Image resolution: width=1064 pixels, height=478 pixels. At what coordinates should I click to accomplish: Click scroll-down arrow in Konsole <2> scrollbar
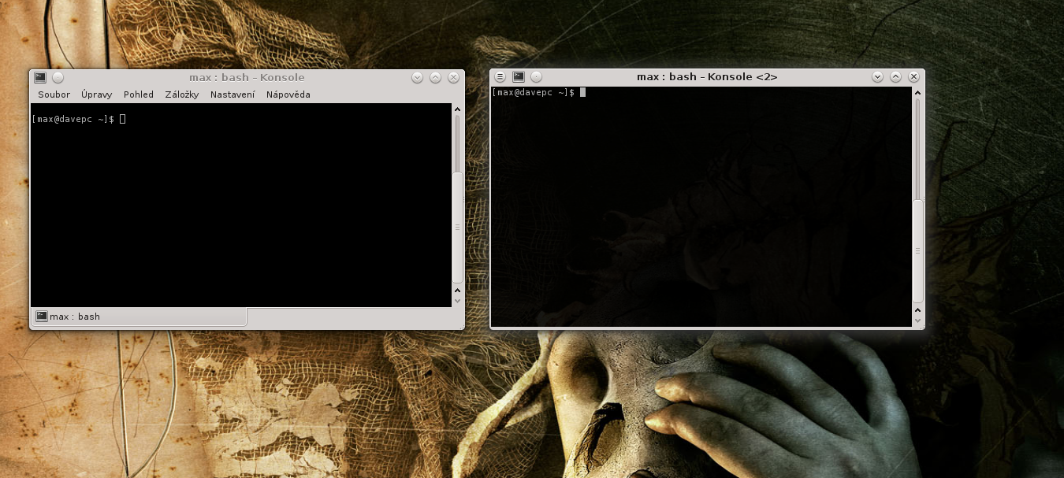tap(917, 321)
